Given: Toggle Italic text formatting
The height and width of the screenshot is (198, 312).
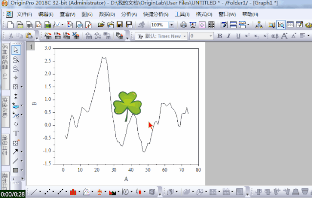Looking at the screenshot, I should pyautogui.click(x=229, y=36).
